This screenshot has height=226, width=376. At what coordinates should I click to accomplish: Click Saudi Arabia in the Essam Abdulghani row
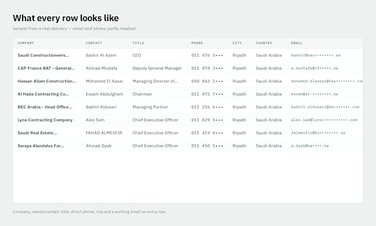[x=269, y=94]
